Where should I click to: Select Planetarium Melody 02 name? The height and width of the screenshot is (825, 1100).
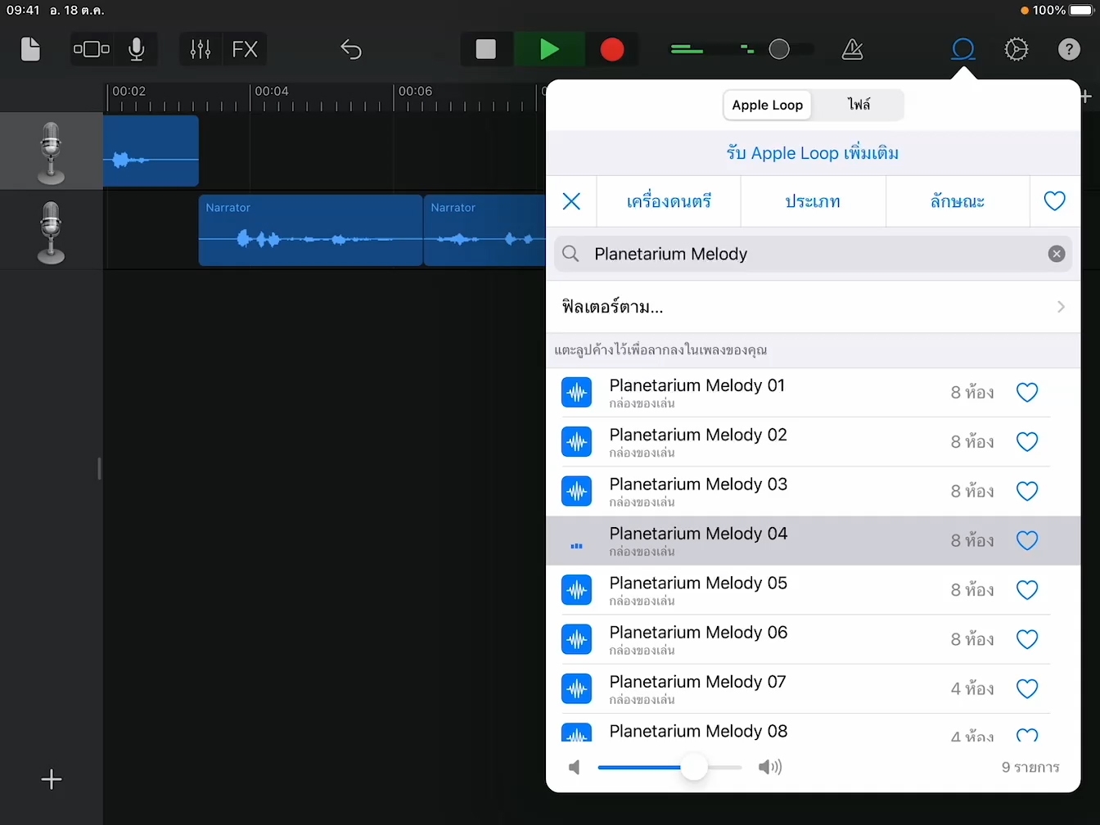[698, 435]
